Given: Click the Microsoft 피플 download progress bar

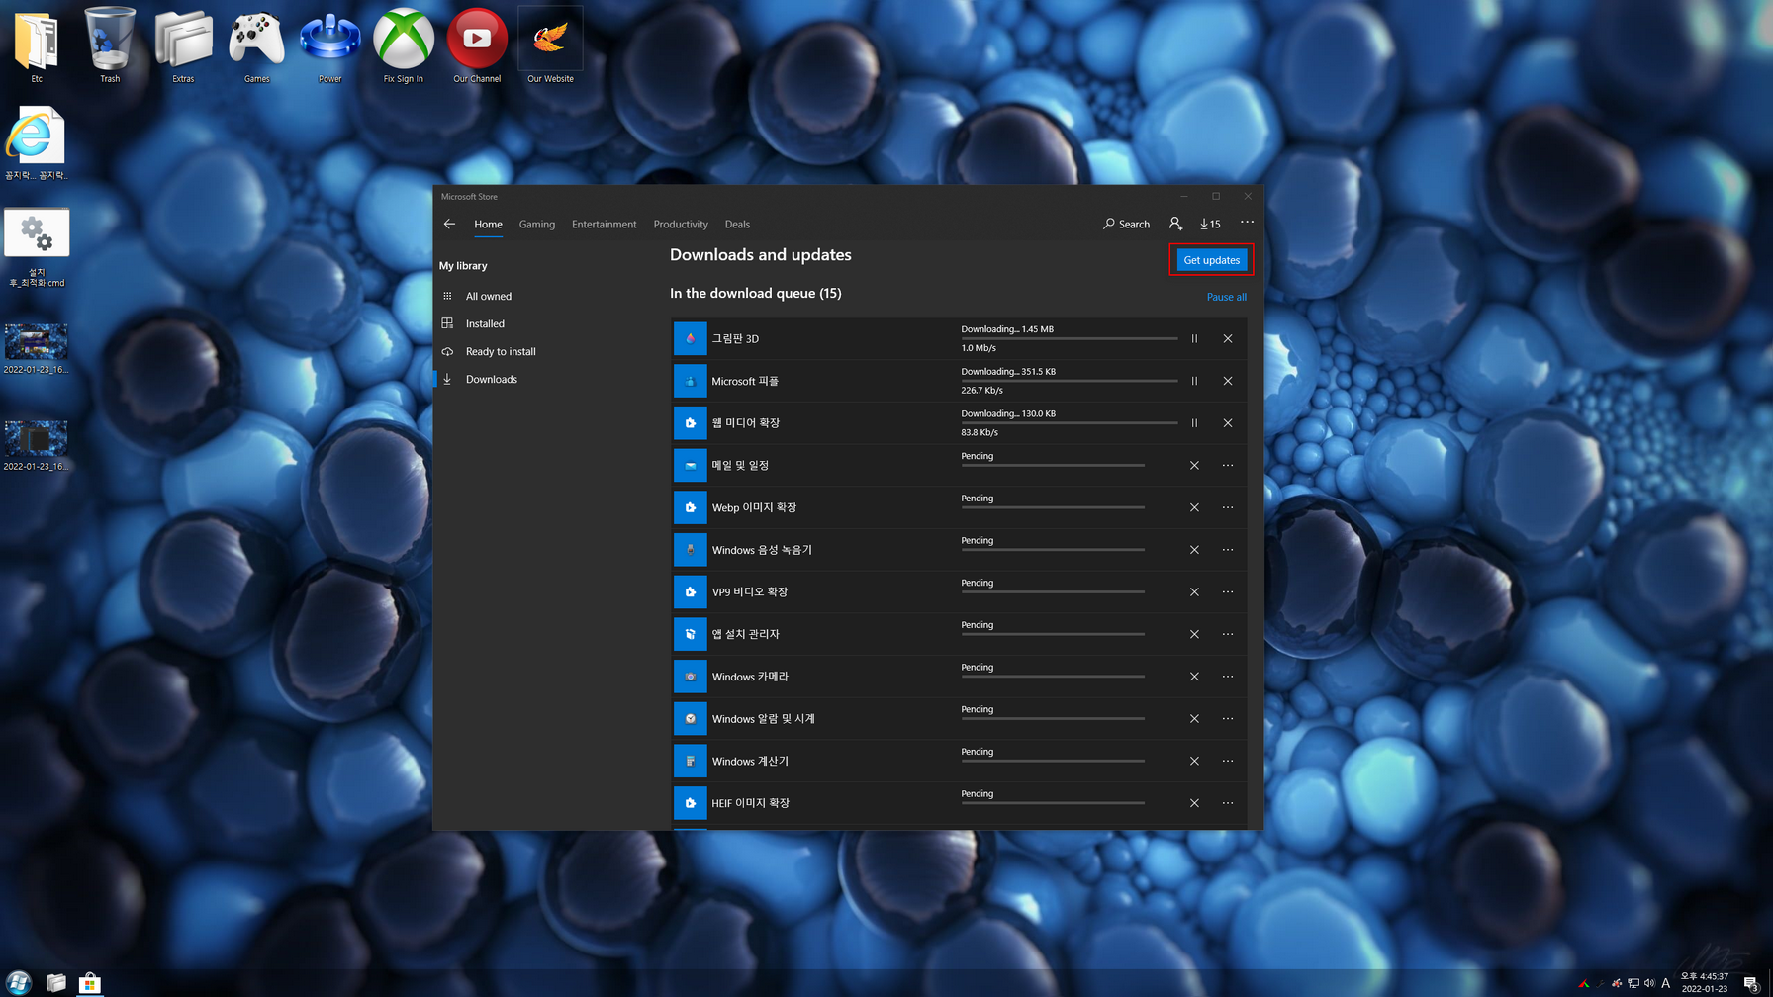Looking at the screenshot, I should pos(1069,381).
